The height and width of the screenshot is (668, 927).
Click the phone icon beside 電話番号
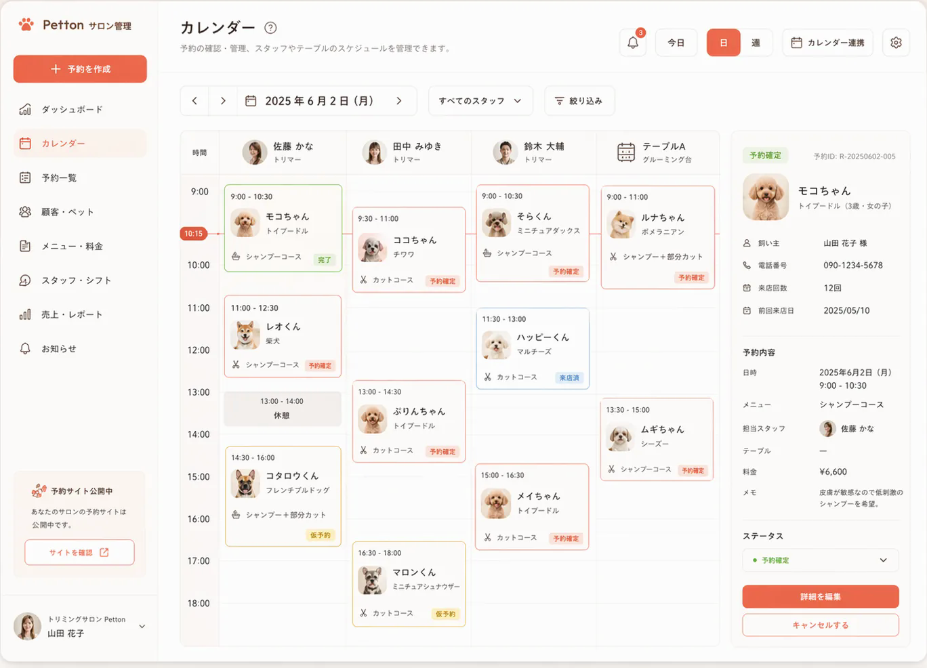747,266
